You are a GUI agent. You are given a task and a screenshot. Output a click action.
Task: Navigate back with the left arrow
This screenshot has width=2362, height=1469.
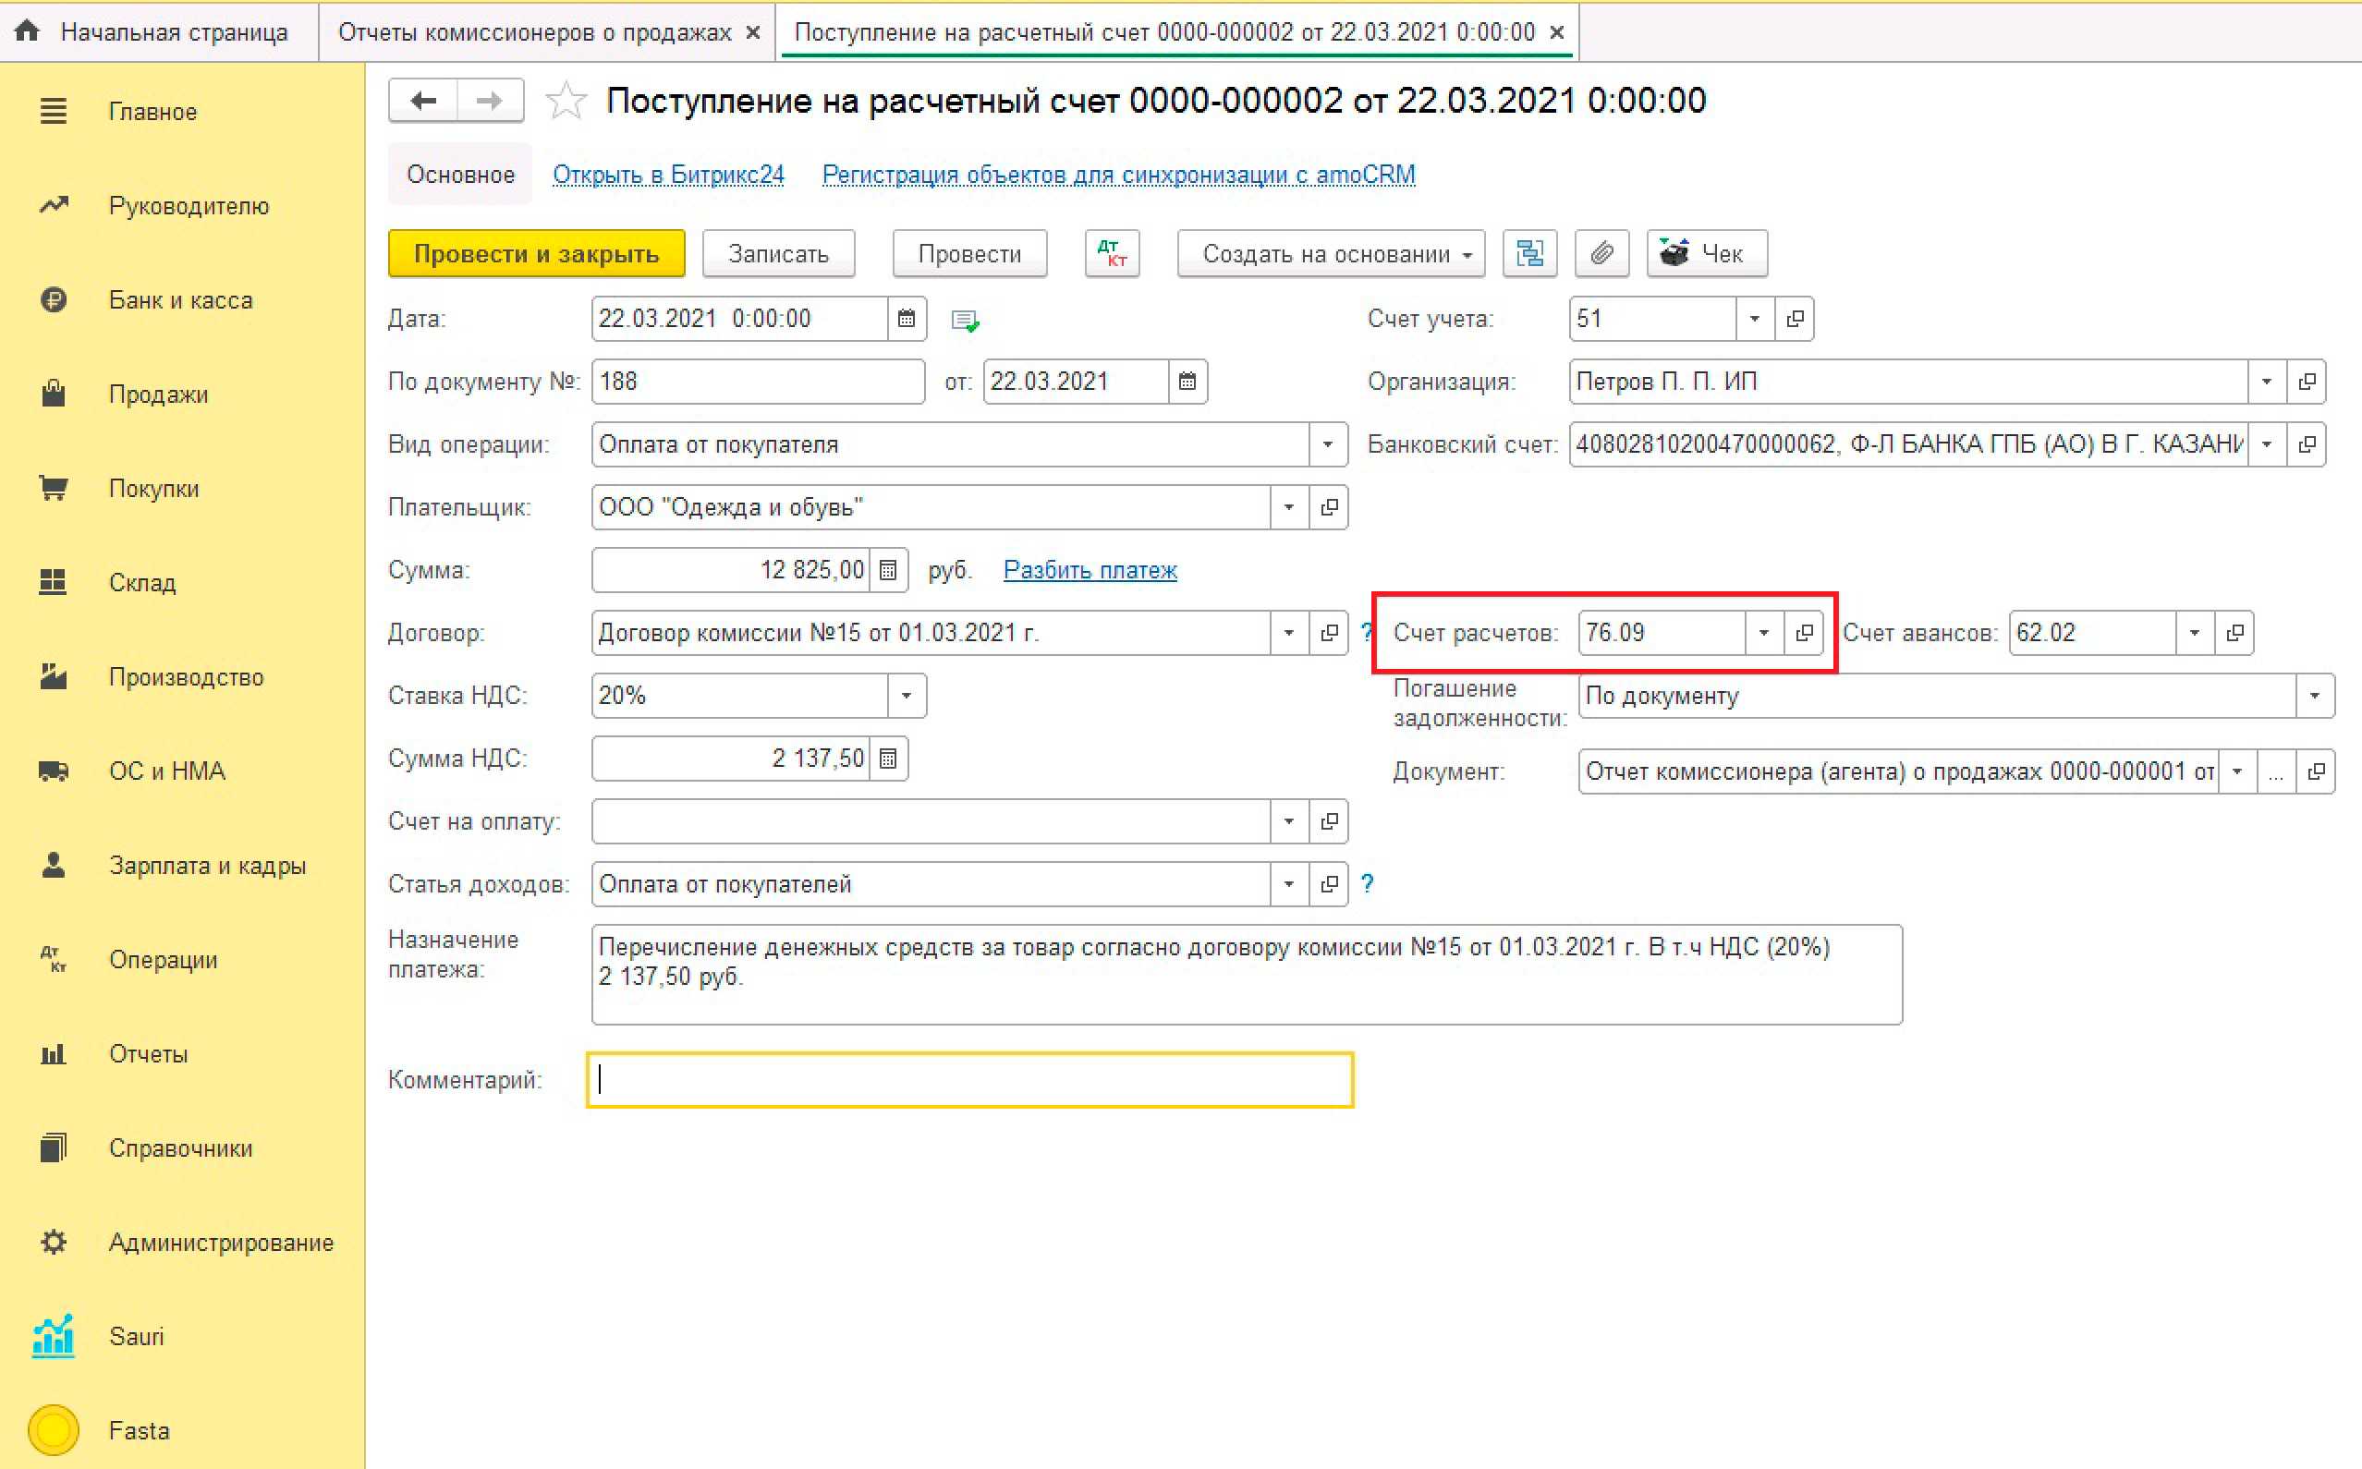click(422, 100)
